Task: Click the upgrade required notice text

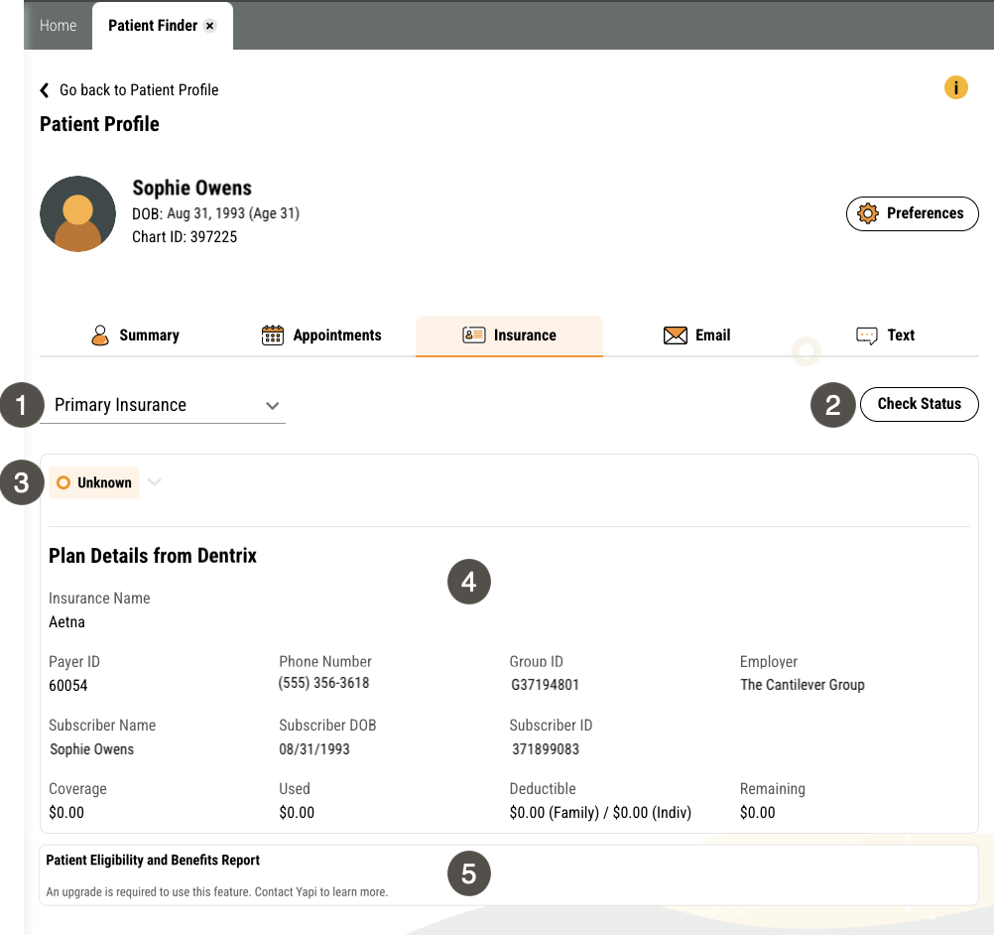Action: pos(217,892)
